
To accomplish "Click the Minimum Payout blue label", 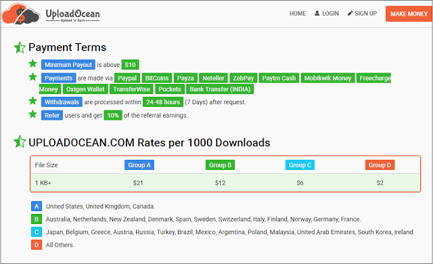I will pyautogui.click(x=68, y=64).
